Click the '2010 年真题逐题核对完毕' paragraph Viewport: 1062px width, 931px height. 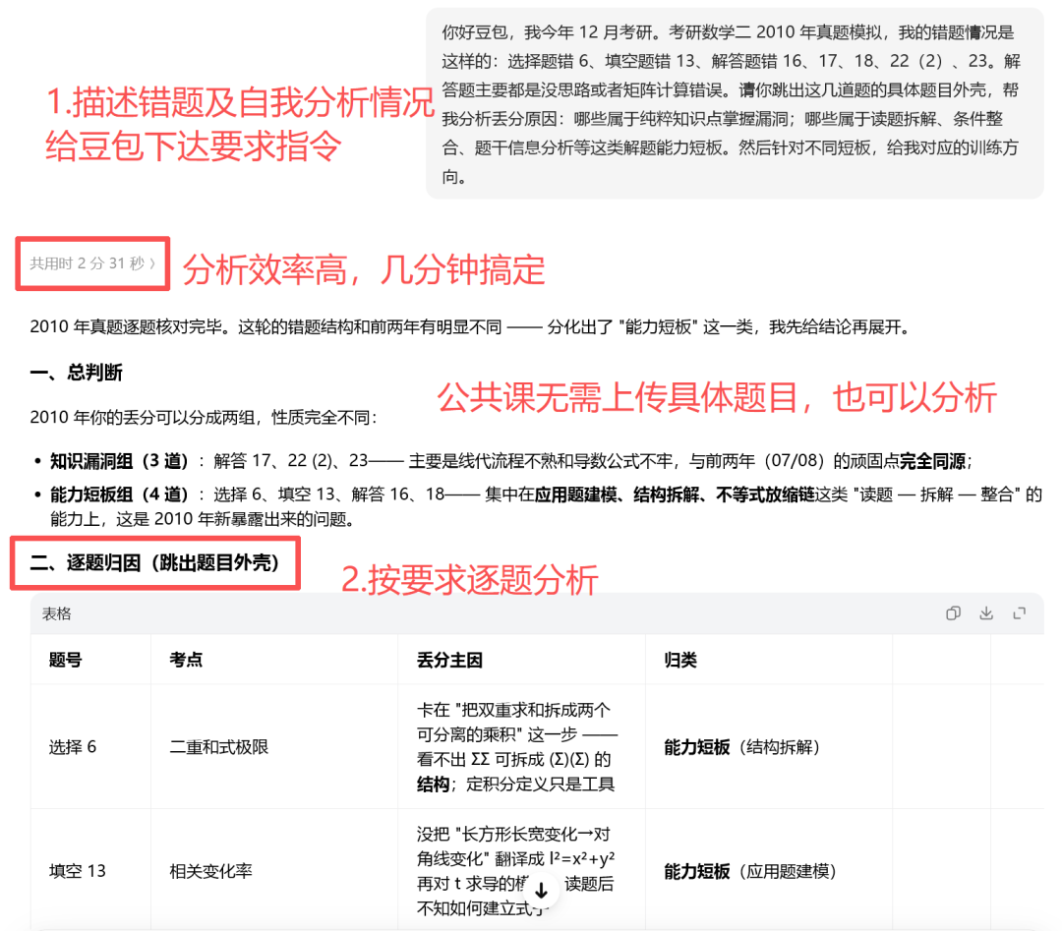471,327
